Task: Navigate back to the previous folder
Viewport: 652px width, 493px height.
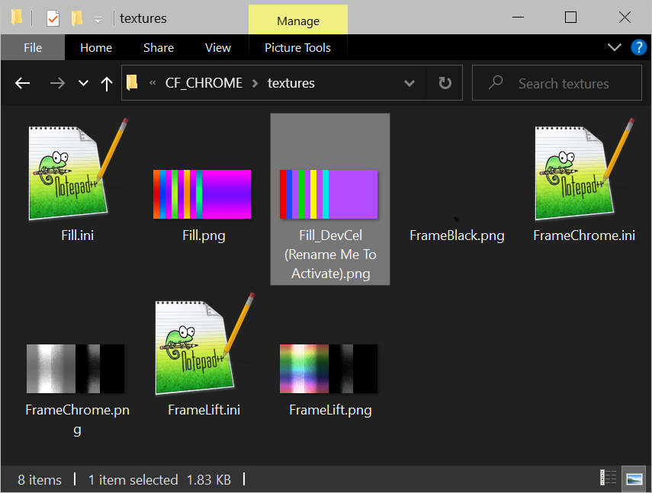Action: click(x=22, y=83)
